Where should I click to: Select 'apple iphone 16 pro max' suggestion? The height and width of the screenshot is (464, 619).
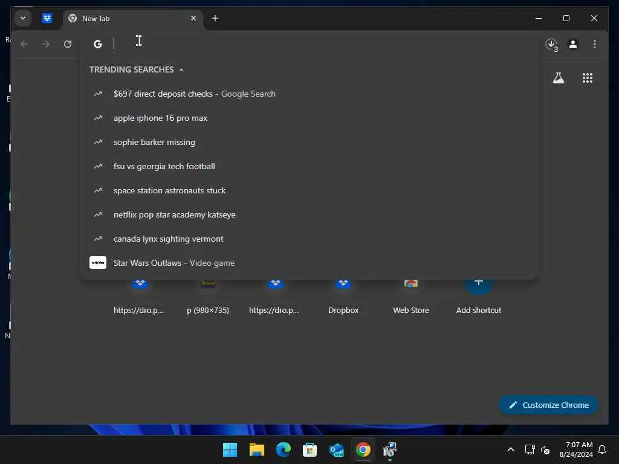pos(309,118)
